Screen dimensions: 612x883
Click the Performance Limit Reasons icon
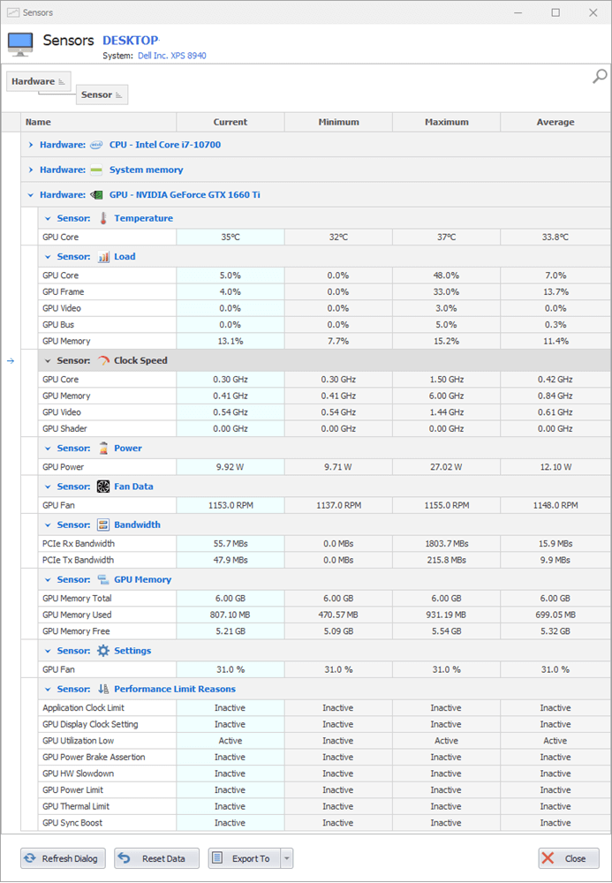tap(103, 690)
